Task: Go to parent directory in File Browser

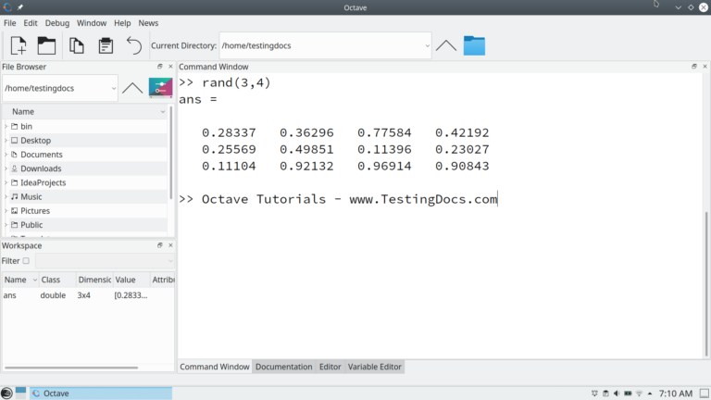Action: pos(132,88)
